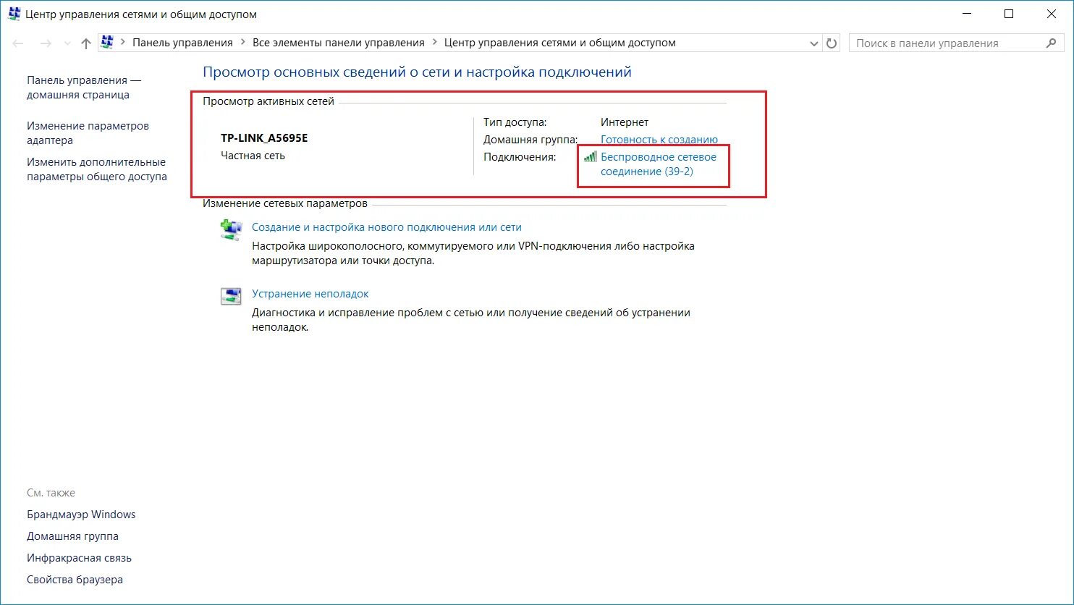
Task: Open 'Изменение параметров адаптера' link
Action: pyautogui.click(x=88, y=133)
